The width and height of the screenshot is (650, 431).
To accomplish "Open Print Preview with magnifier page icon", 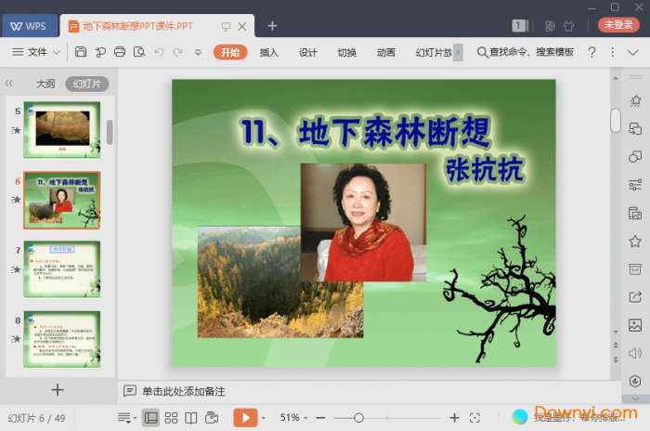I will coord(139,52).
